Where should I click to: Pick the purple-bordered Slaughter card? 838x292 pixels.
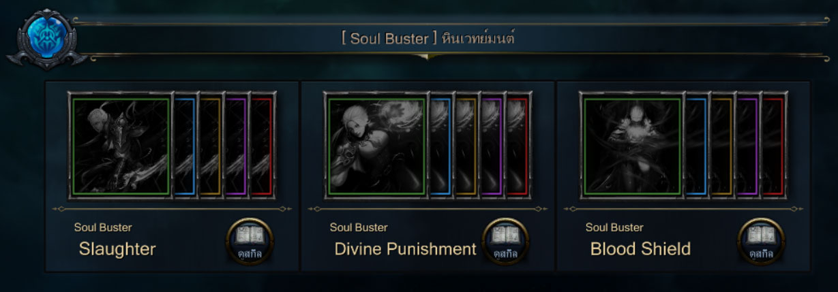[x=236, y=146]
